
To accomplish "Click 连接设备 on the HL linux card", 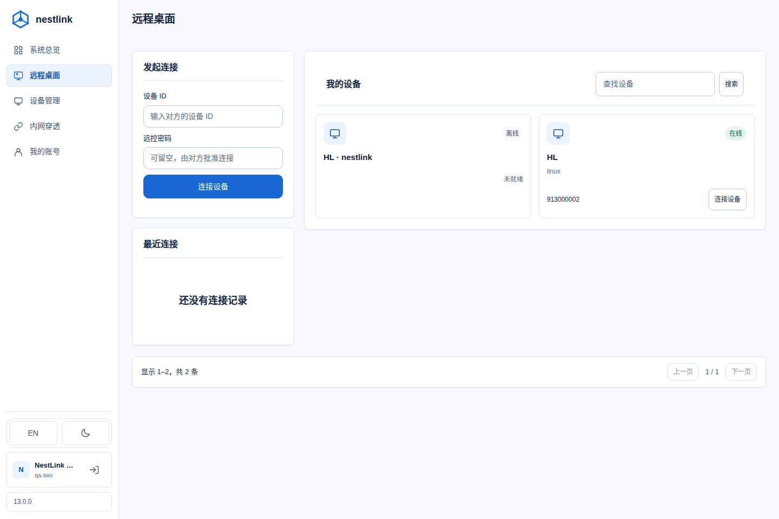I will (x=728, y=199).
